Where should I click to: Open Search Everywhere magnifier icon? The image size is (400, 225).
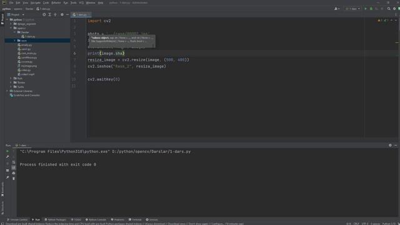(389, 9)
